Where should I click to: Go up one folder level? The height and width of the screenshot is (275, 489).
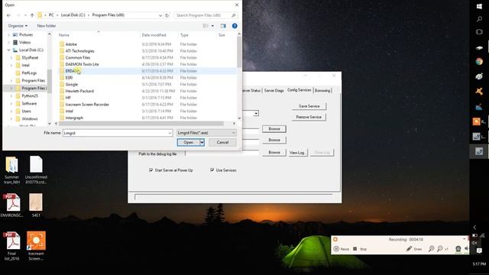[32, 15]
